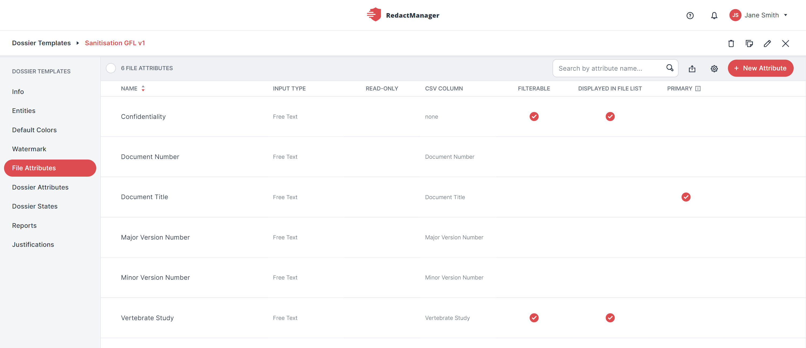Edit template with the pencil icon
This screenshot has width=806, height=348.
[x=767, y=43]
